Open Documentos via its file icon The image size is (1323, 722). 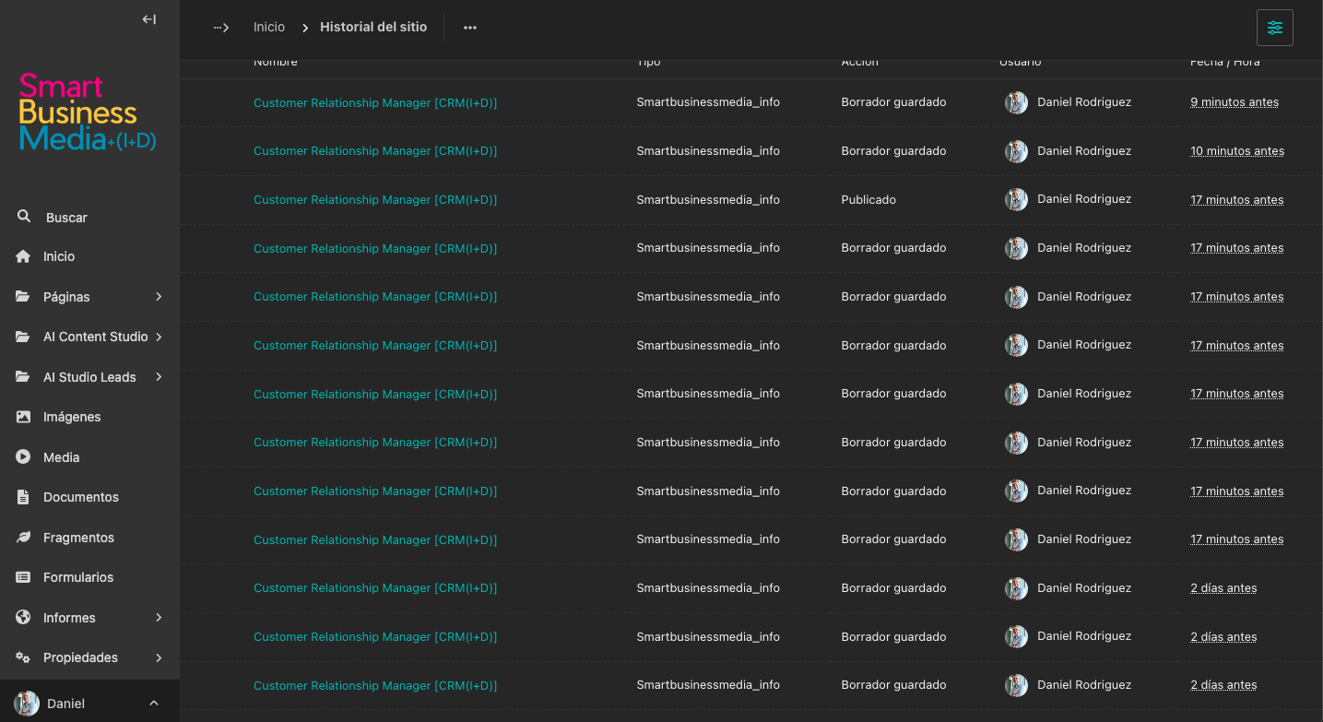(x=23, y=497)
